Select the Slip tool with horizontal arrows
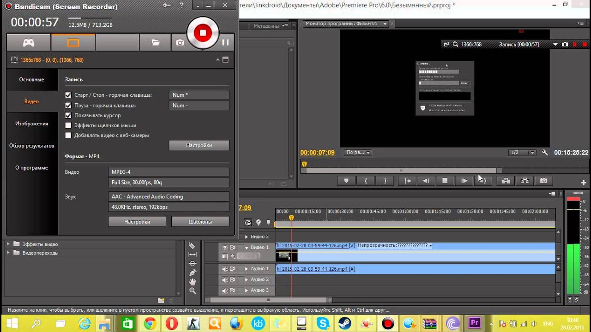The image size is (591, 332). (x=193, y=255)
